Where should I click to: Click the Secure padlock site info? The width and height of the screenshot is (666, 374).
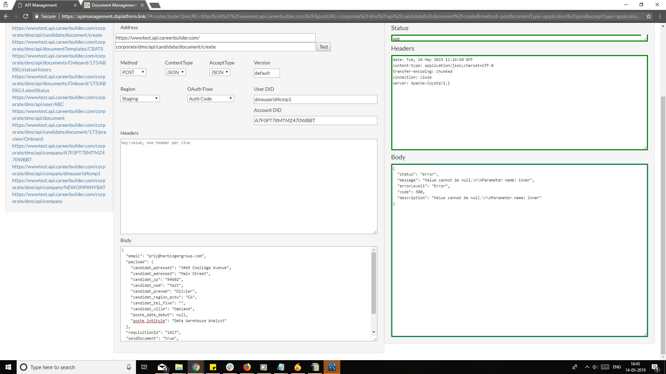click(45, 16)
